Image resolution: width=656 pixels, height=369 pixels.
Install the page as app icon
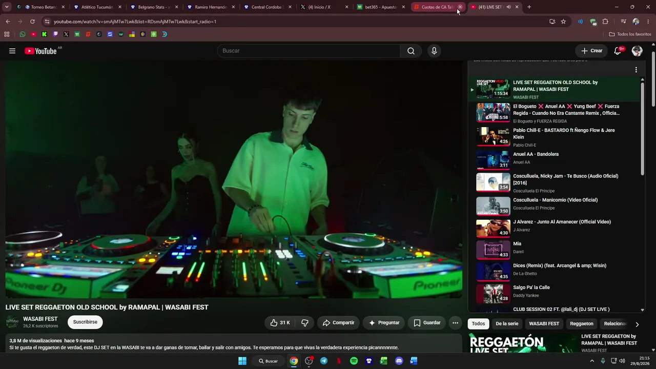pos(552,22)
